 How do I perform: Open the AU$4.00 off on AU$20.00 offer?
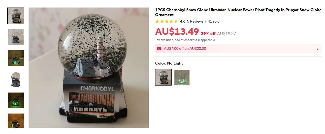[x=238, y=49]
